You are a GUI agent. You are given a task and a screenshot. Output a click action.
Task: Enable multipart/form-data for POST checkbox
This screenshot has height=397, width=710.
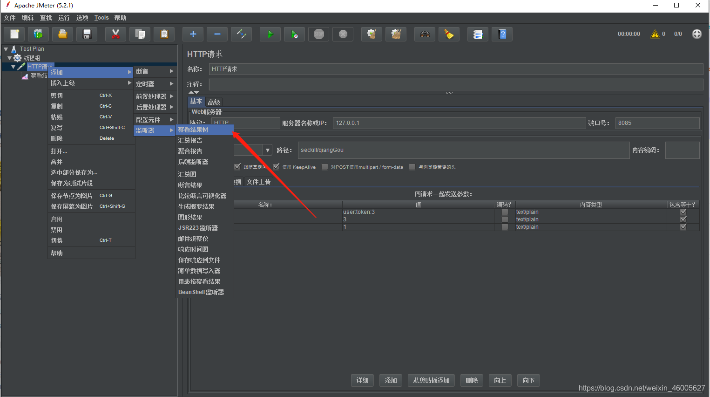pos(325,167)
